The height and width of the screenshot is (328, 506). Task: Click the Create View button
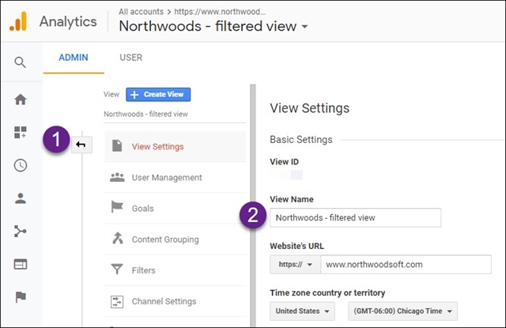click(x=158, y=95)
